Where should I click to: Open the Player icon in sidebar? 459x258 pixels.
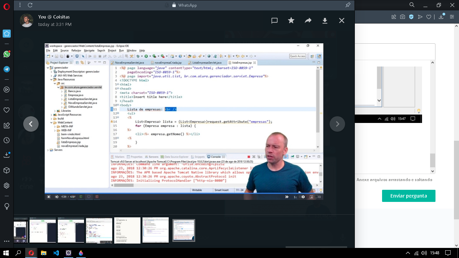coord(7,90)
